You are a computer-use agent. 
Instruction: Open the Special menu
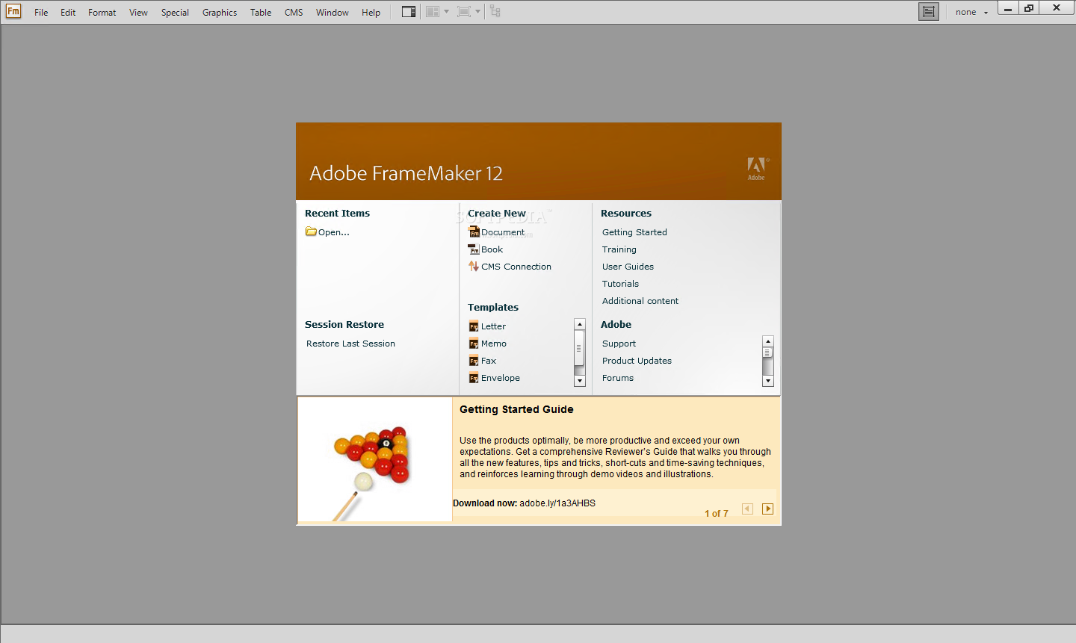[x=175, y=12]
